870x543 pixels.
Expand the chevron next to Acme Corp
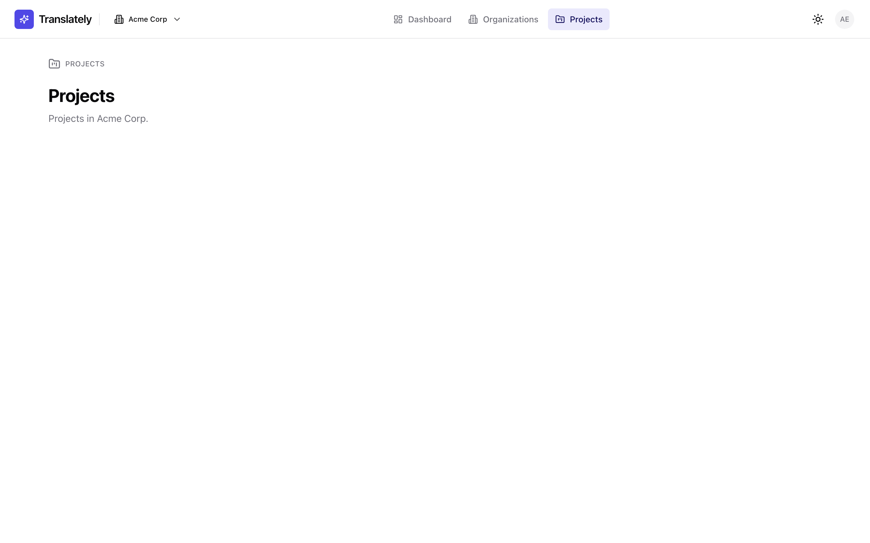177,20
